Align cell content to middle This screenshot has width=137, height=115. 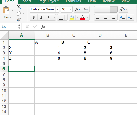pyautogui.click(x=106, y=9)
